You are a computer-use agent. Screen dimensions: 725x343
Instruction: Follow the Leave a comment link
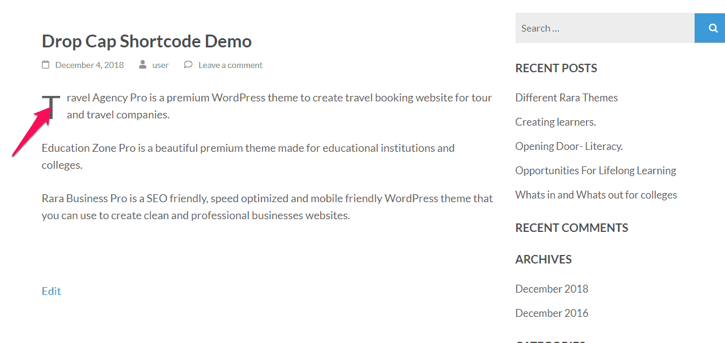pos(230,65)
